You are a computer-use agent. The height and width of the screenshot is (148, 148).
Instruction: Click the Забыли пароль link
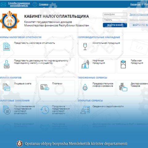coord(139,20)
